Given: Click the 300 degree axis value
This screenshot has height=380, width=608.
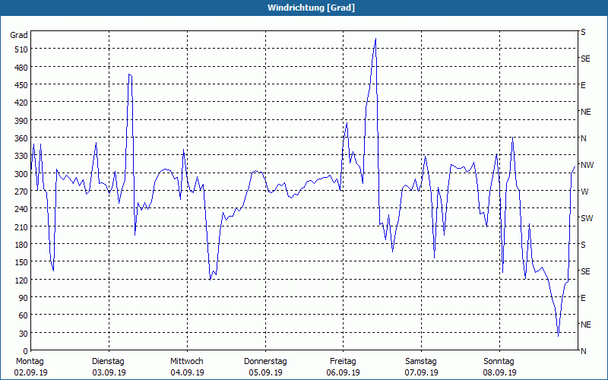Looking at the screenshot, I should tap(21, 174).
